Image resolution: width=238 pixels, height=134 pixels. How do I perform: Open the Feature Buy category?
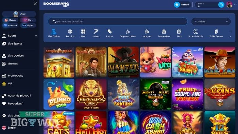click(164, 33)
